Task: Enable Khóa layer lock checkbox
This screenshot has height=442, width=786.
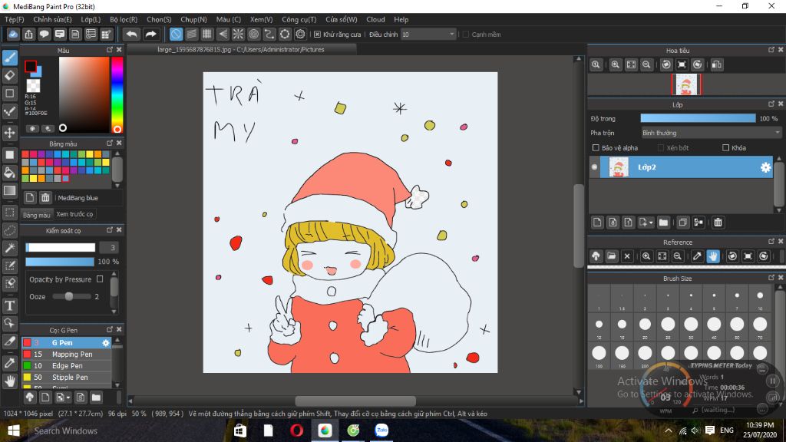Action: click(x=725, y=148)
